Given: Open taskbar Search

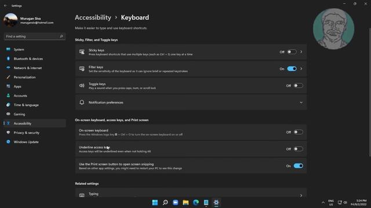Looking at the screenshot, I should (165, 202).
